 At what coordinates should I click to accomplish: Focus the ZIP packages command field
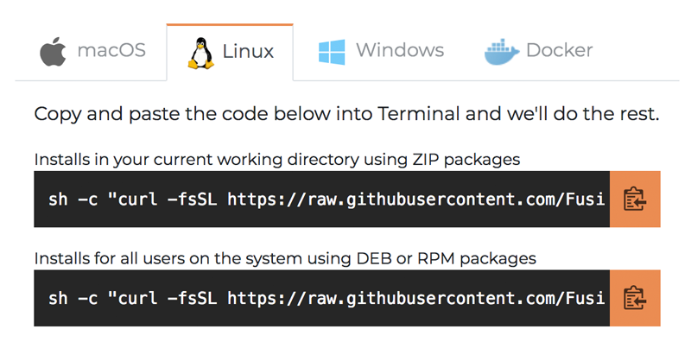pos(321,199)
